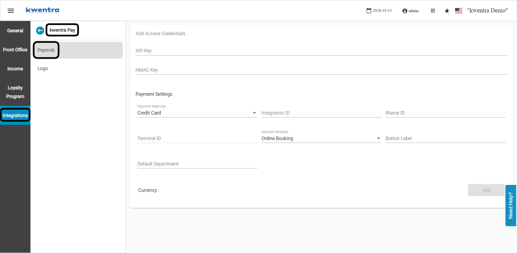517x253 pixels.
Task: Open the Front Office section
Action: tap(15, 50)
